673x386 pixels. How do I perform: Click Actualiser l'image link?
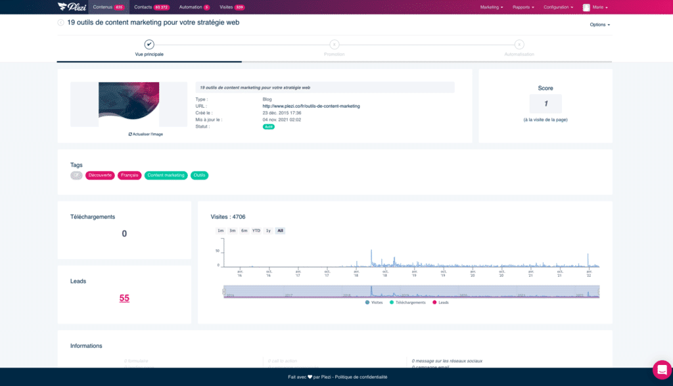pyautogui.click(x=145, y=134)
